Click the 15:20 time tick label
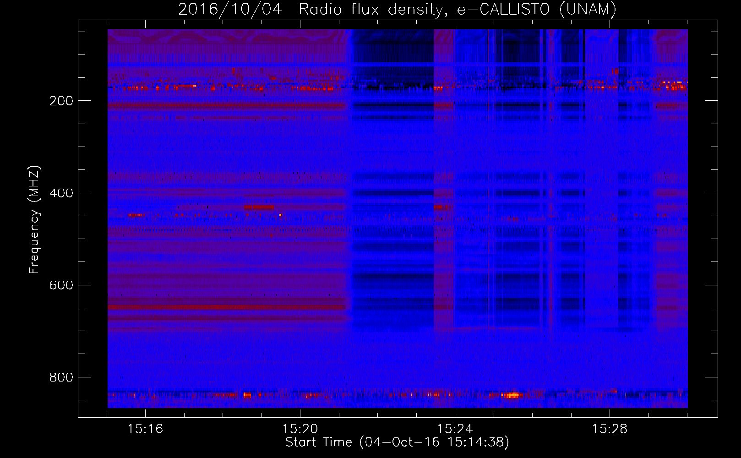Image resolution: width=741 pixels, height=458 pixels. [300, 429]
